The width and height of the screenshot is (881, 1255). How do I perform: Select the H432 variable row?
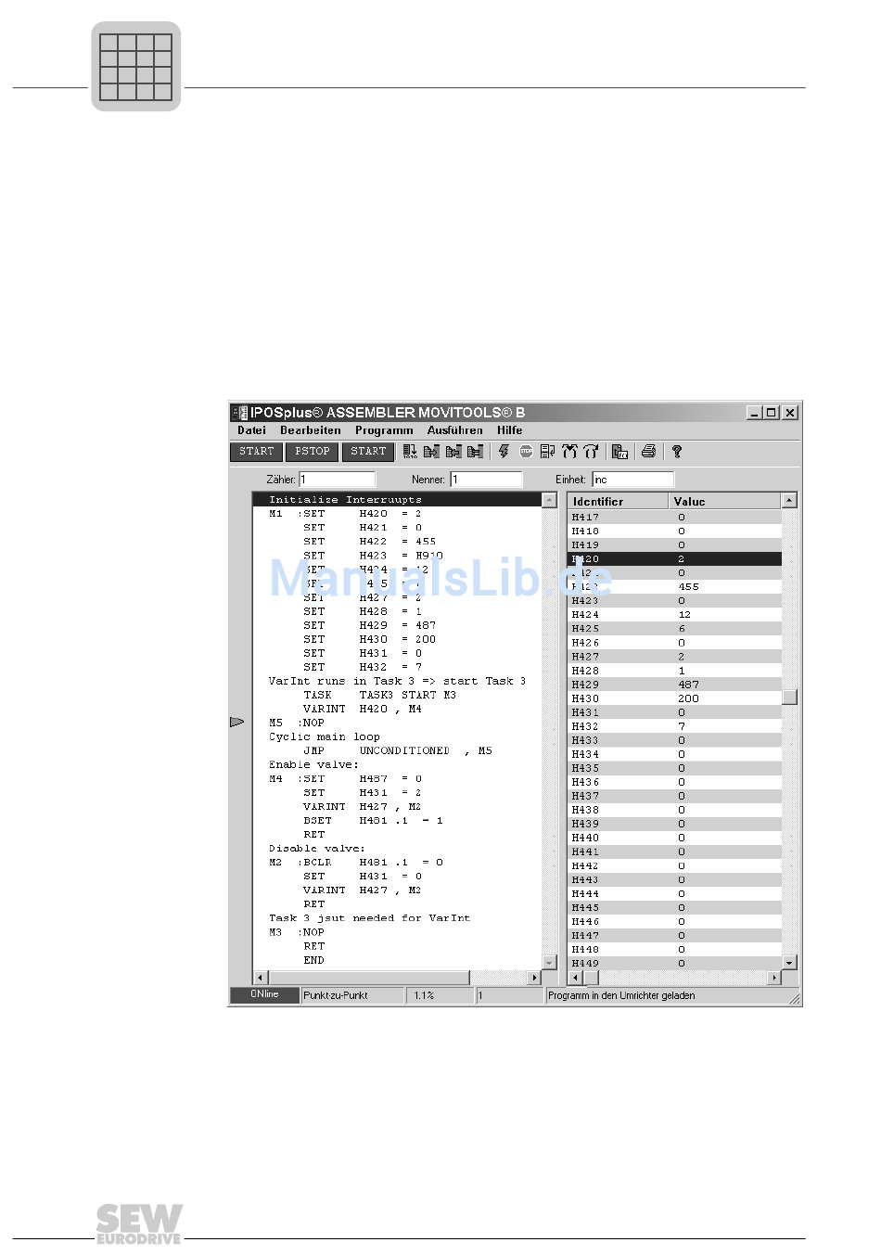[x=675, y=726]
